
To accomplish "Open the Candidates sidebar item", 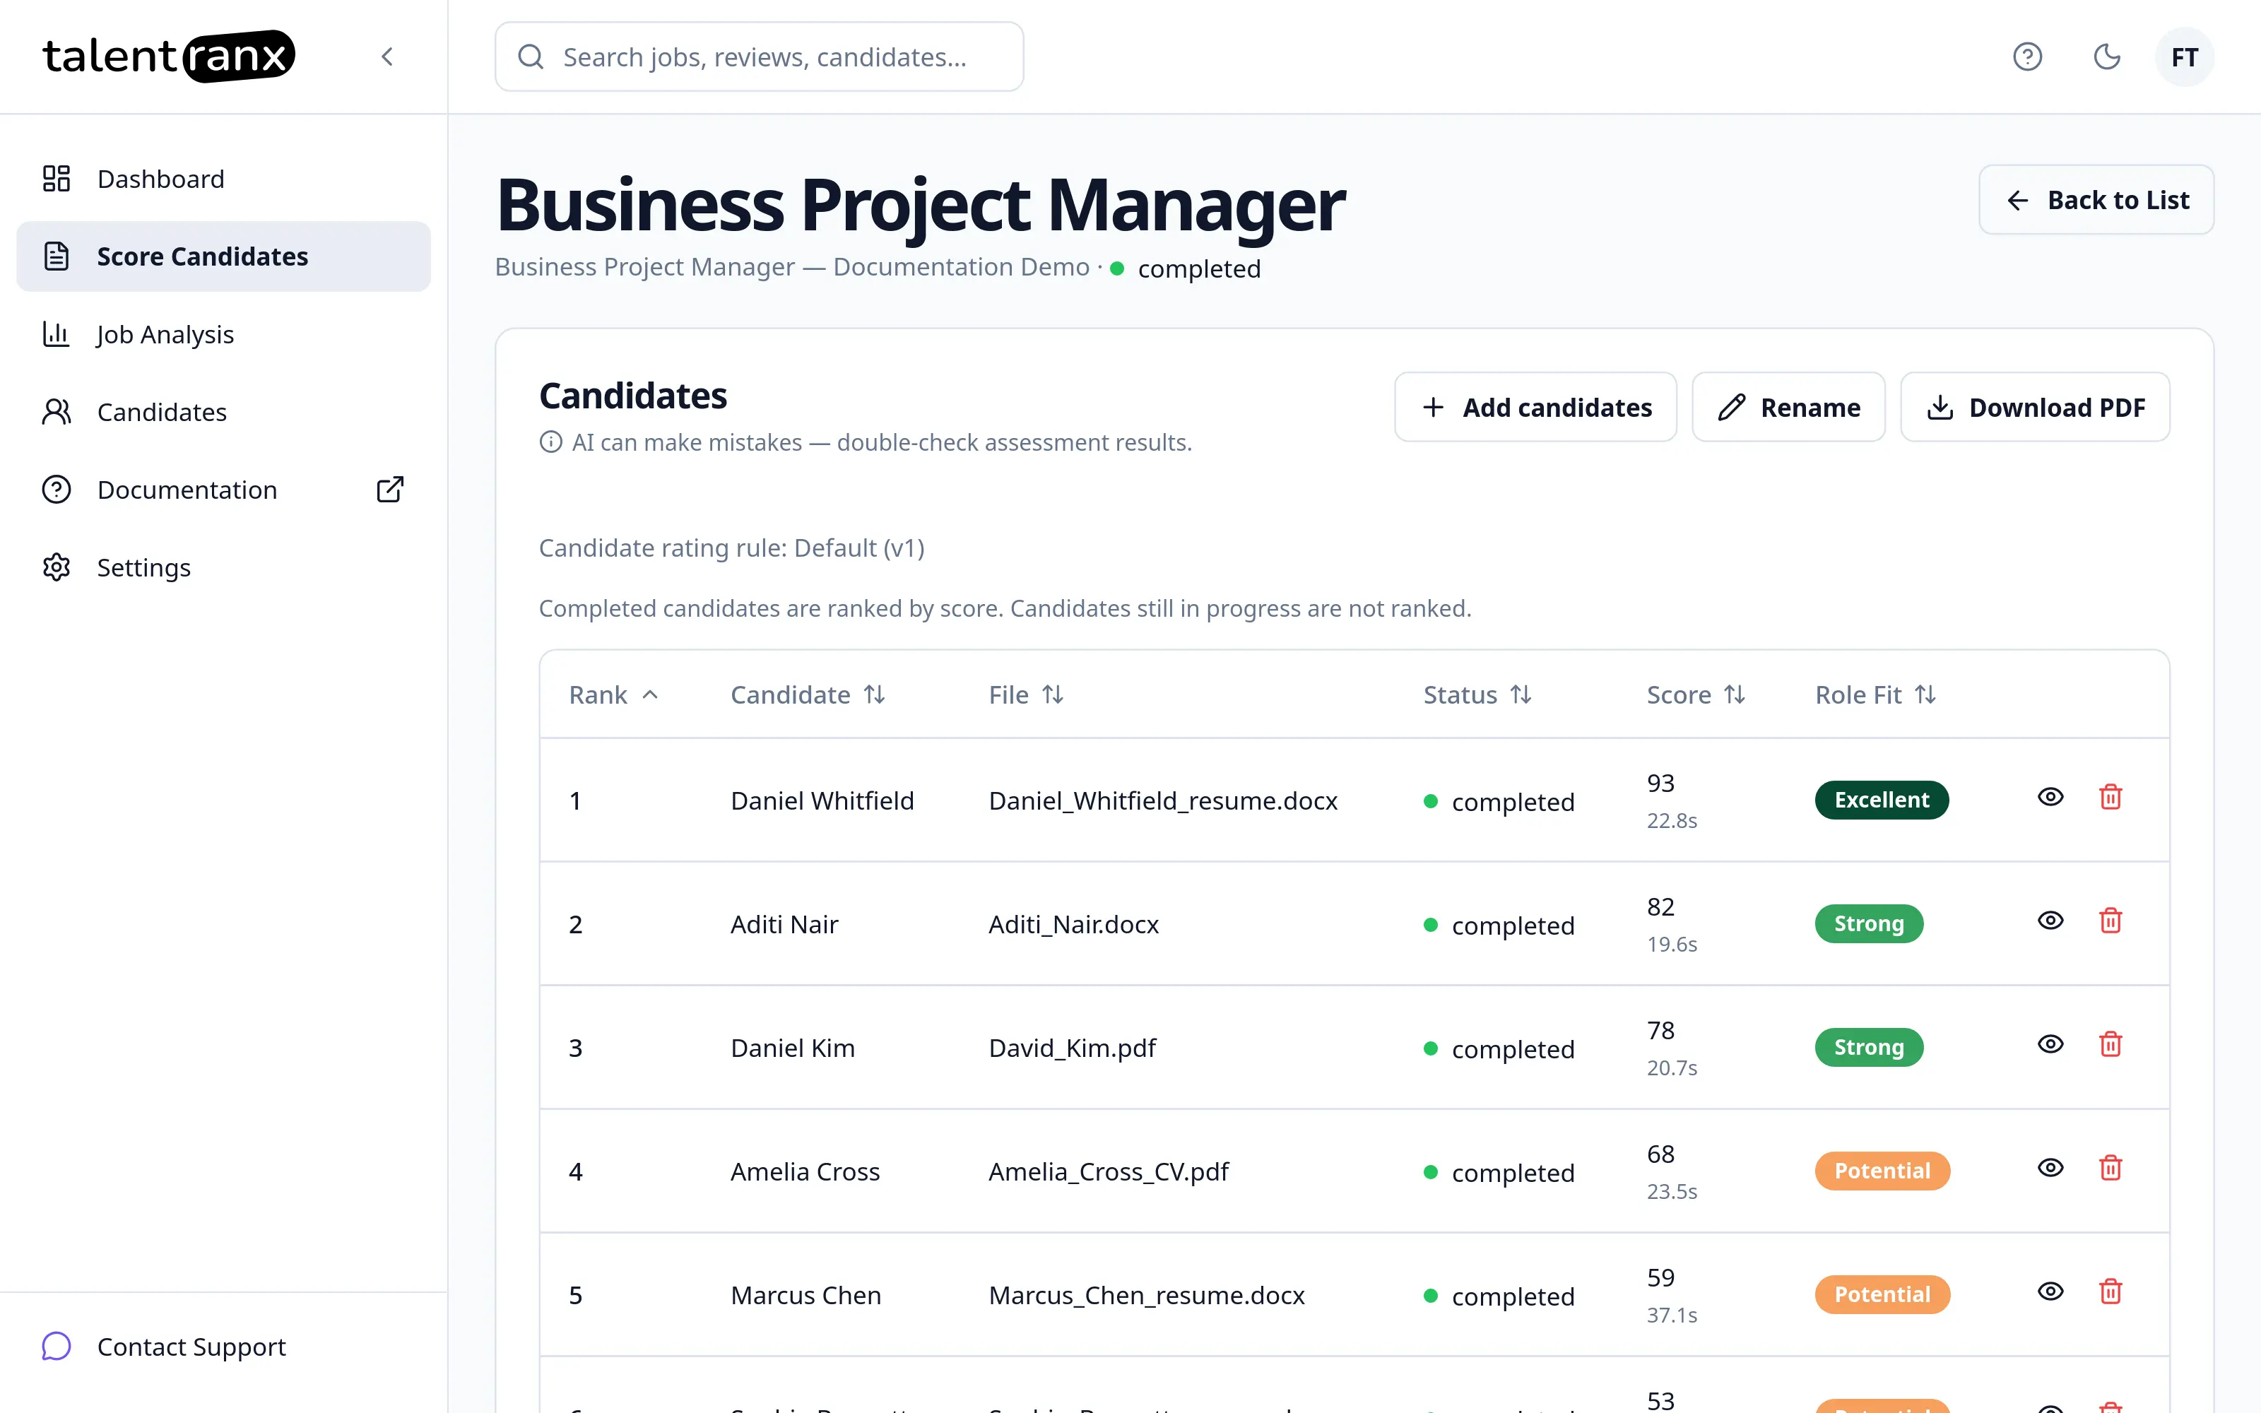I will click(x=223, y=412).
